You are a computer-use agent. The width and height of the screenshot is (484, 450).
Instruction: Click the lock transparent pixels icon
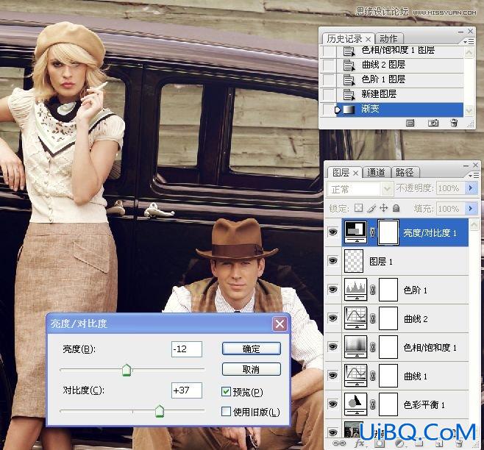point(358,208)
